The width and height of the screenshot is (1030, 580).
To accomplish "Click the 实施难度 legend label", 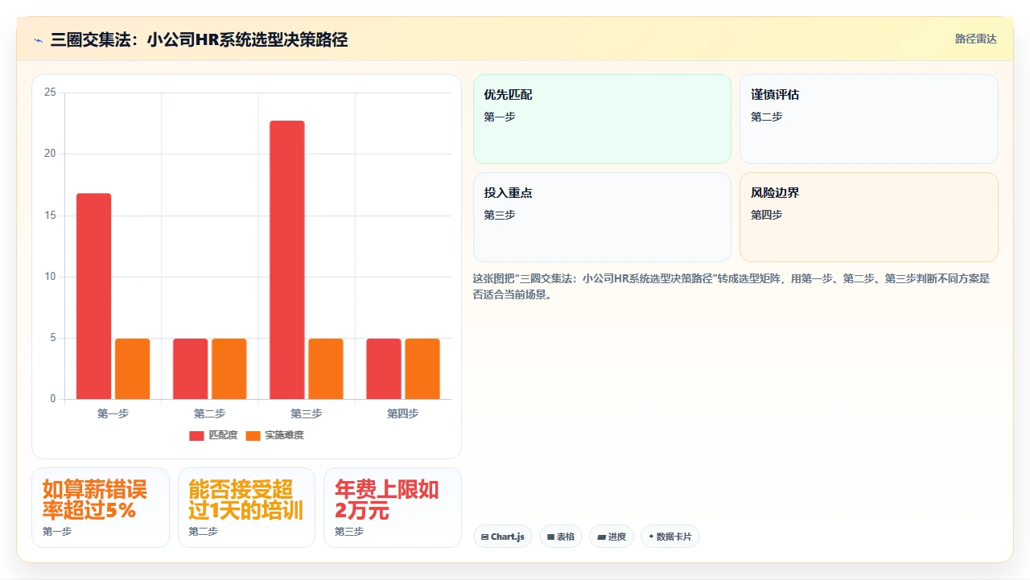I will 284,435.
